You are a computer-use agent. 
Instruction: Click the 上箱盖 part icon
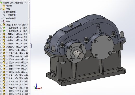[4, 34]
